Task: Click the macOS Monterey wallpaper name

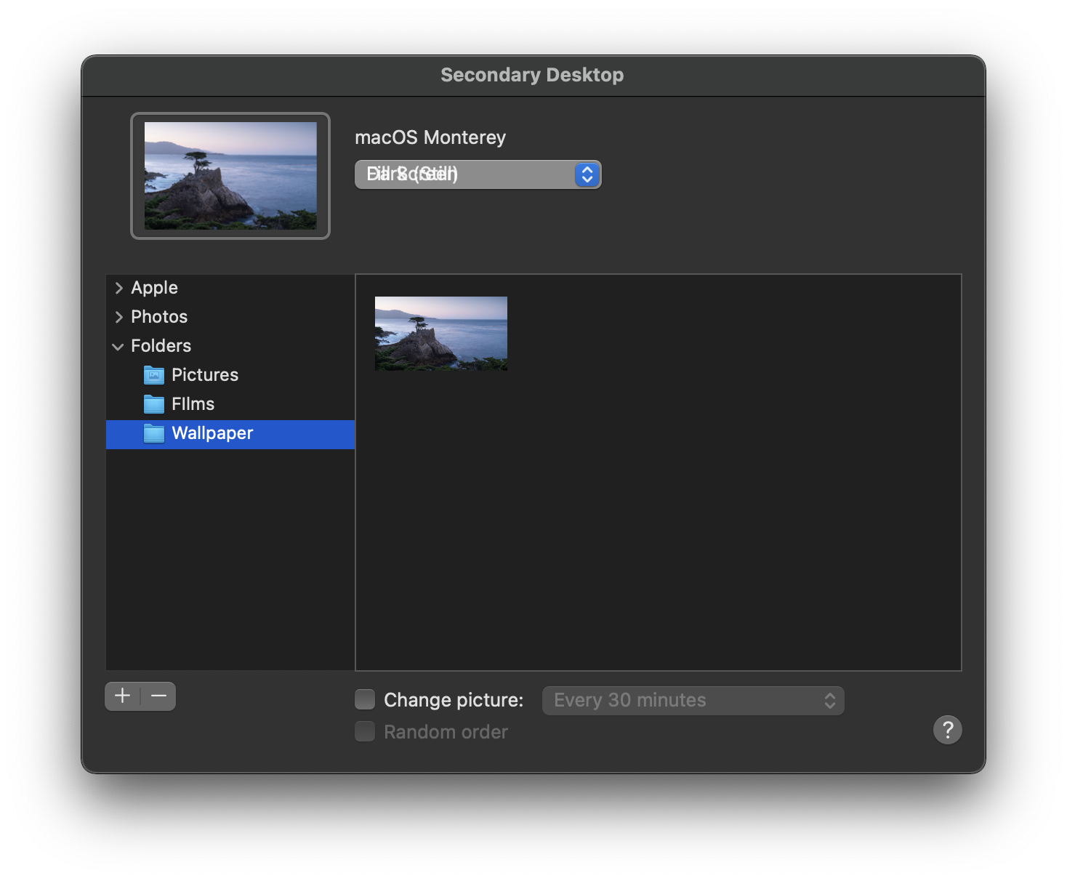Action: click(430, 137)
